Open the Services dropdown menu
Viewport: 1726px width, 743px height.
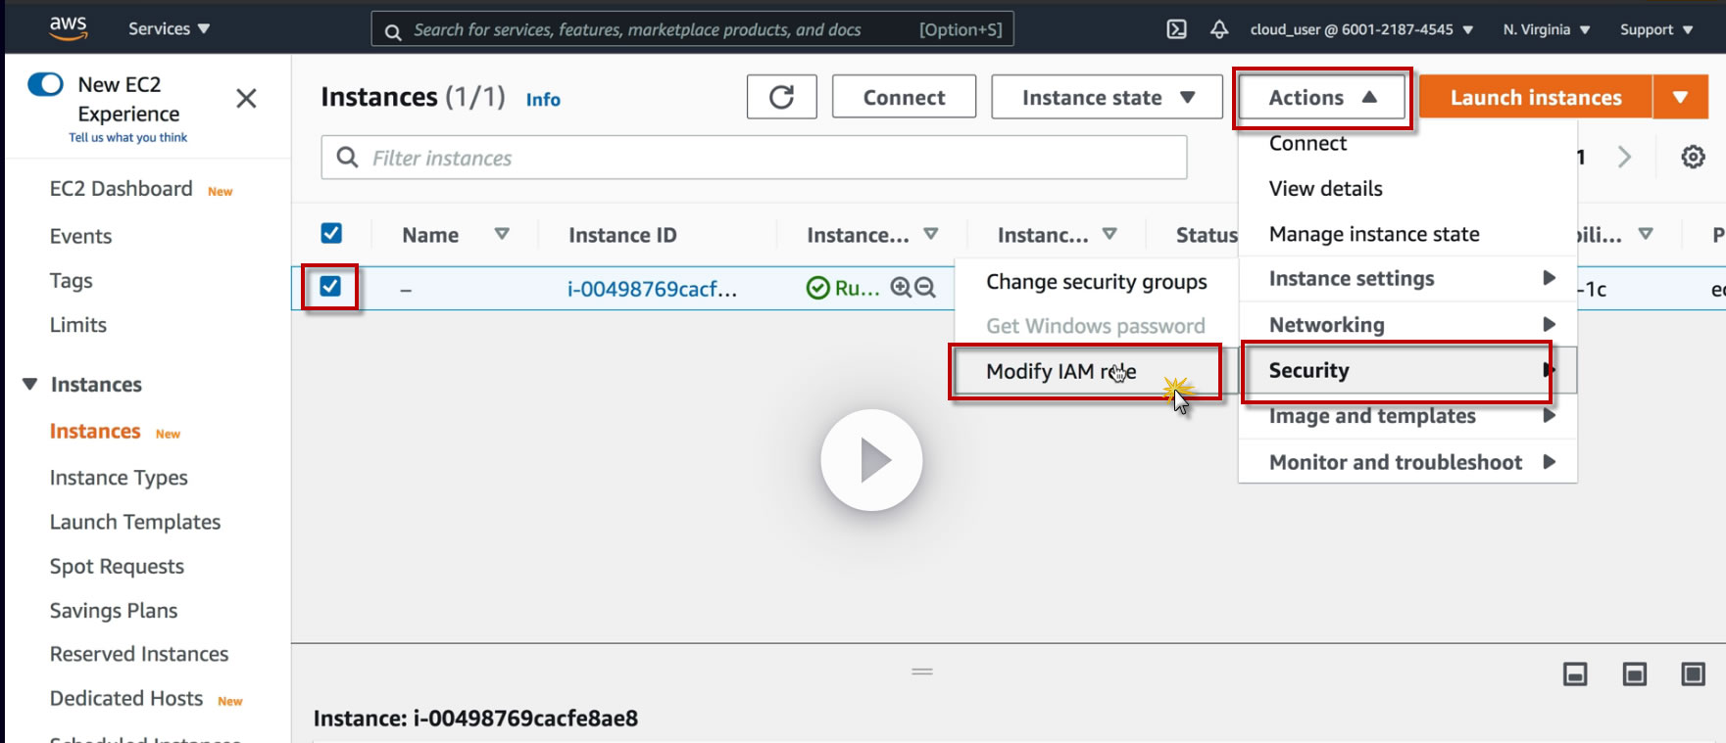169,29
